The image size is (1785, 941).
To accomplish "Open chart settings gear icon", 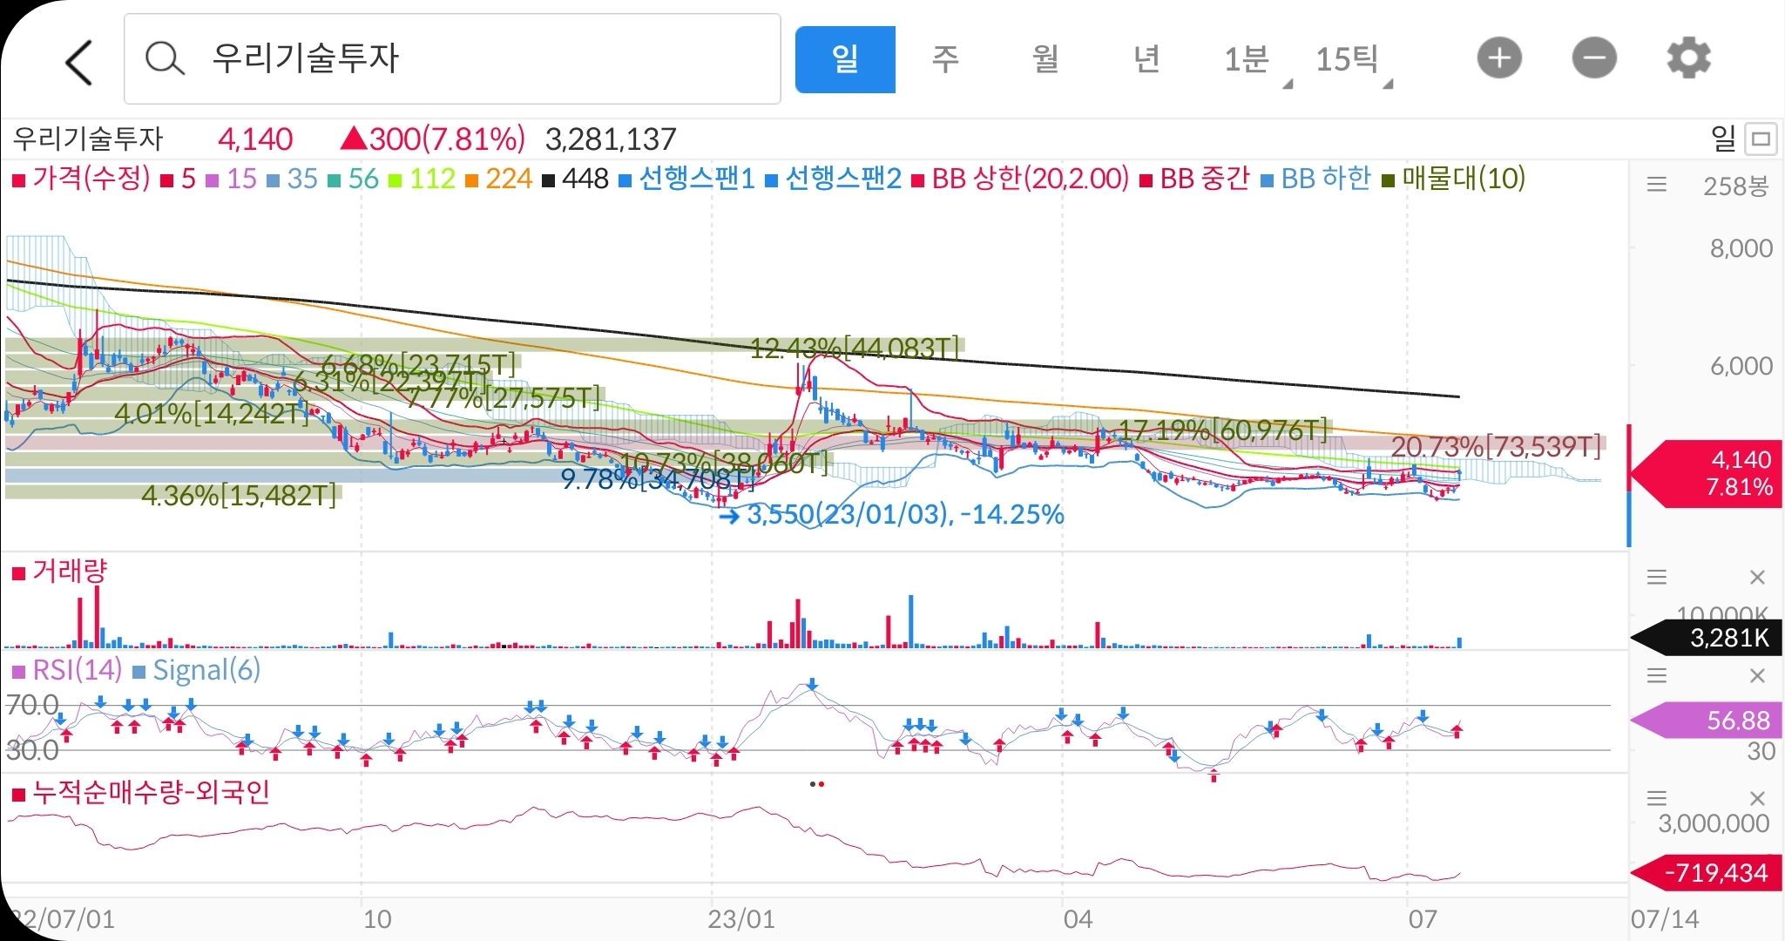I will click(1688, 58).
